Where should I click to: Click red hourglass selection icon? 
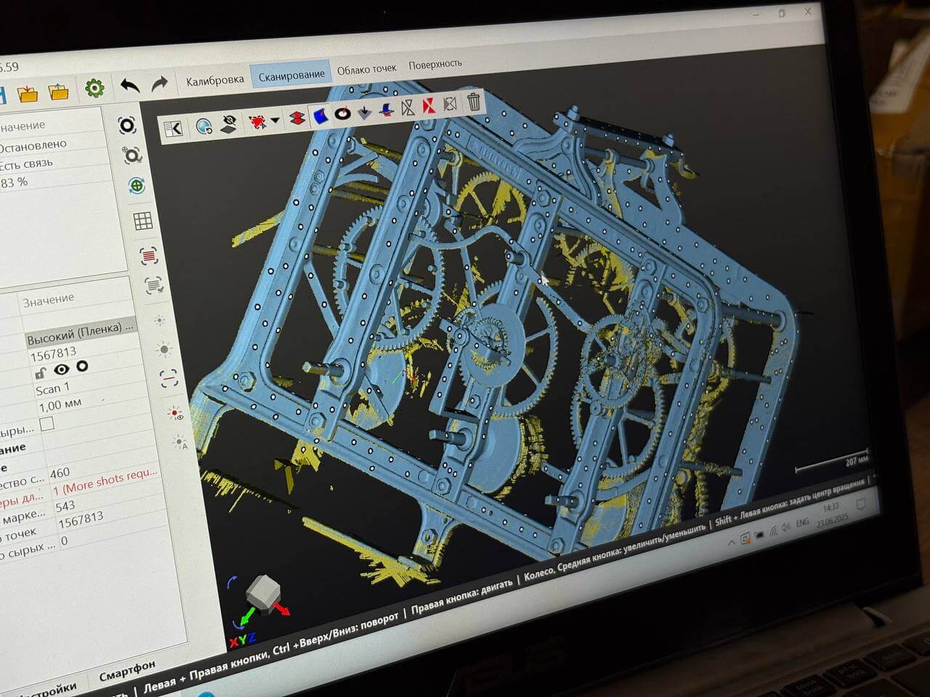pos(429,105)
